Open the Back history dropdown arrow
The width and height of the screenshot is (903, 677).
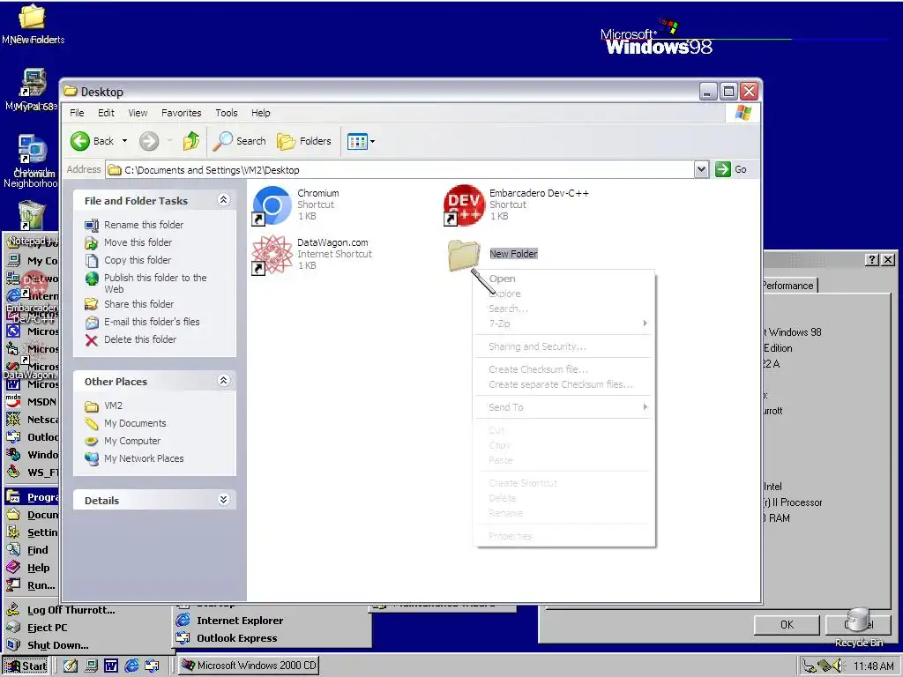click(124, 141)
